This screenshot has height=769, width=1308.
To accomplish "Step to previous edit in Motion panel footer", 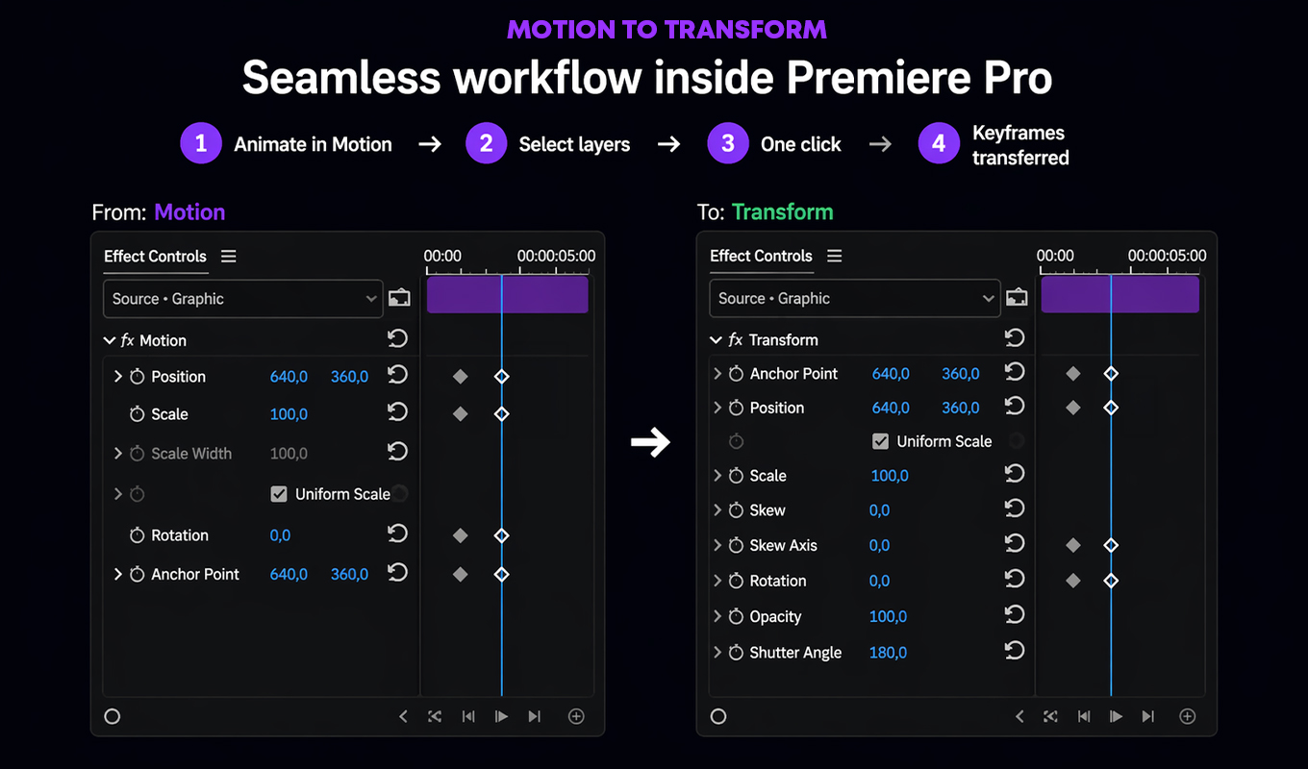I will pyautogui.click(x=467, y=716).
